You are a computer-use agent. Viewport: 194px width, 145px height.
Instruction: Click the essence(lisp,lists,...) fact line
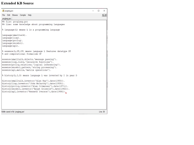pos(28,62)
